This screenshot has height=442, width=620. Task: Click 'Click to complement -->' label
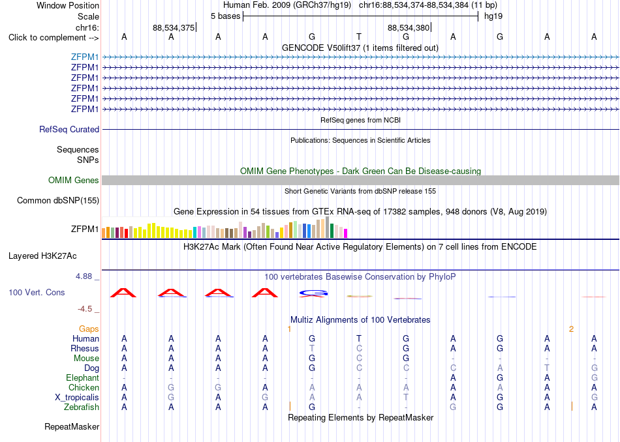[54, 38]
